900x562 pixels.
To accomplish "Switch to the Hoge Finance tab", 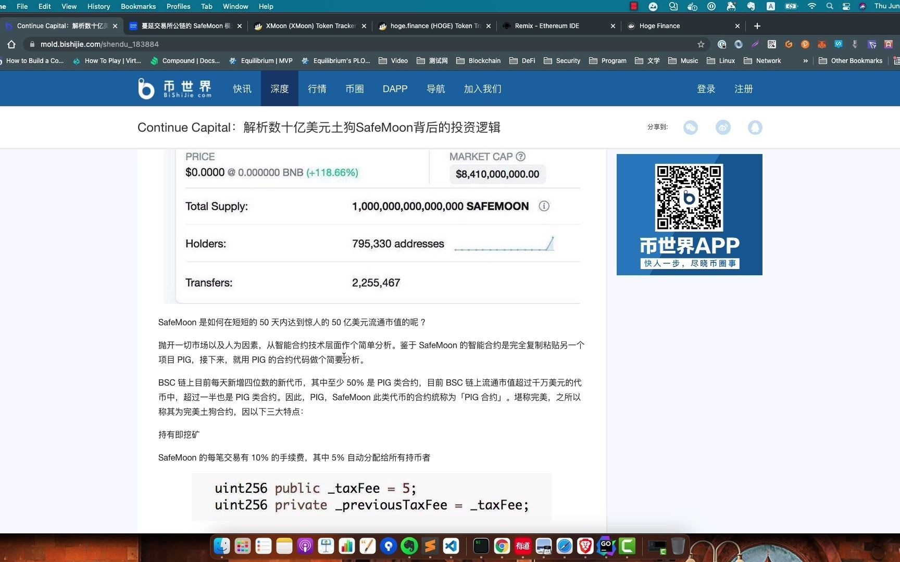I will click(683, 25).
